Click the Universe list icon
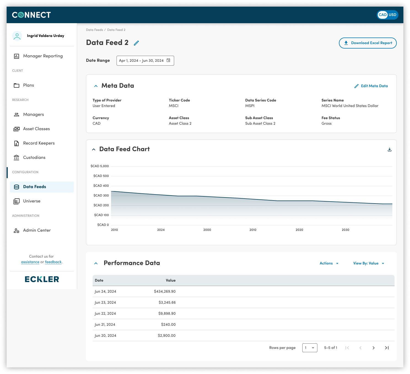410x374 pixels. coord(17,201)
